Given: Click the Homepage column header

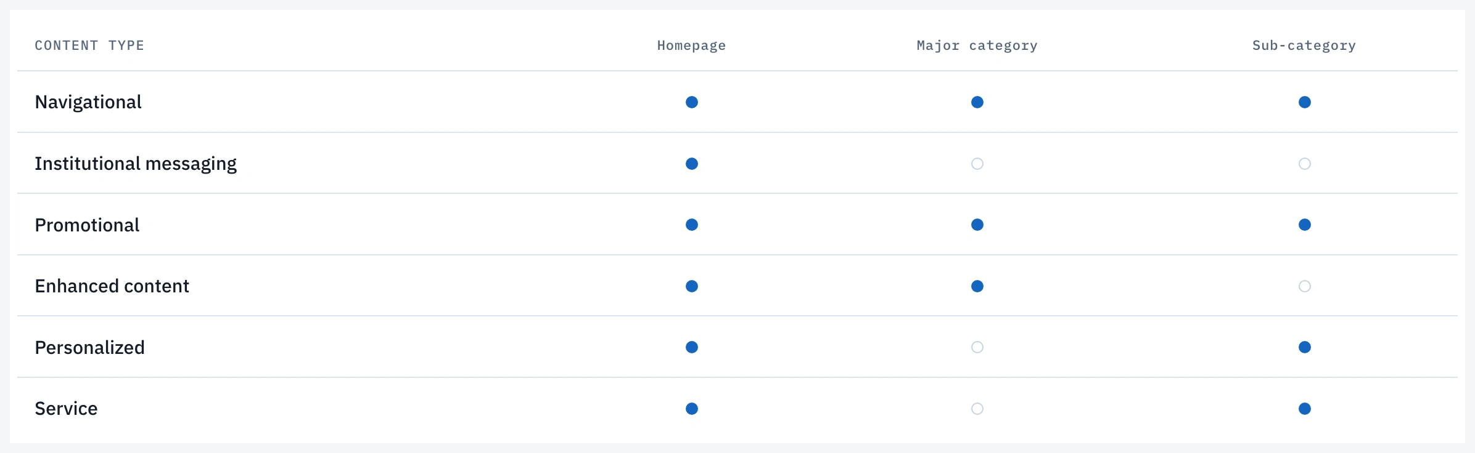Looking at the screenshot, I should [692, 46].
